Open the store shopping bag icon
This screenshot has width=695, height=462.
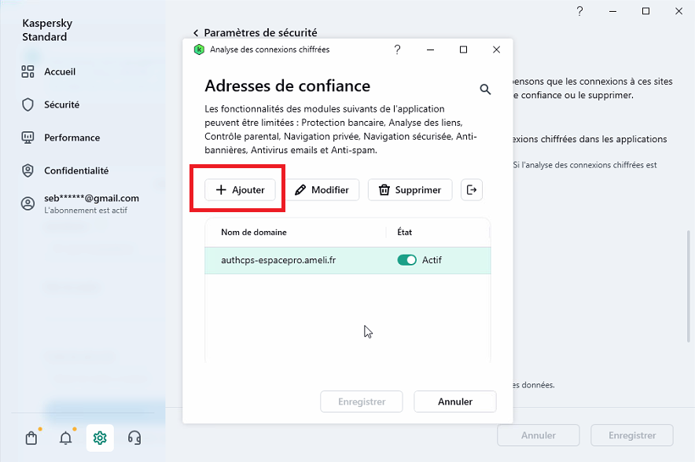31,438
